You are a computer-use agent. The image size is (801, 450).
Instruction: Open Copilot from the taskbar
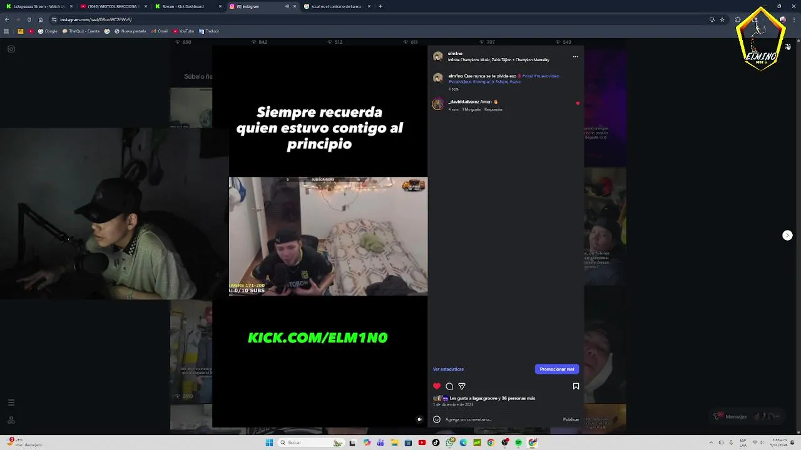click(x=367, y=442)
